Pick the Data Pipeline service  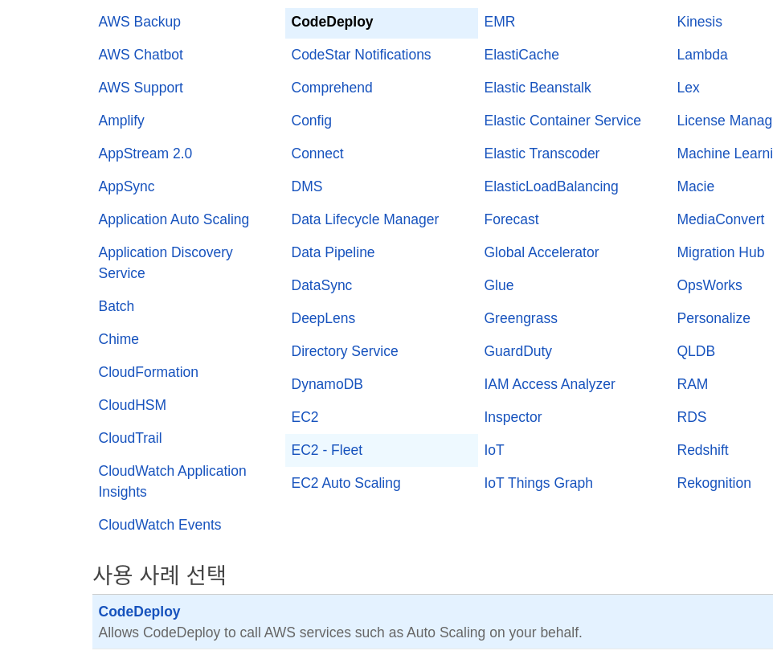point(333,252)
